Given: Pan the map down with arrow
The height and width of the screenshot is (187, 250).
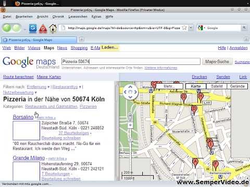Looking at the screenshot, I should (x=130, y=97).
